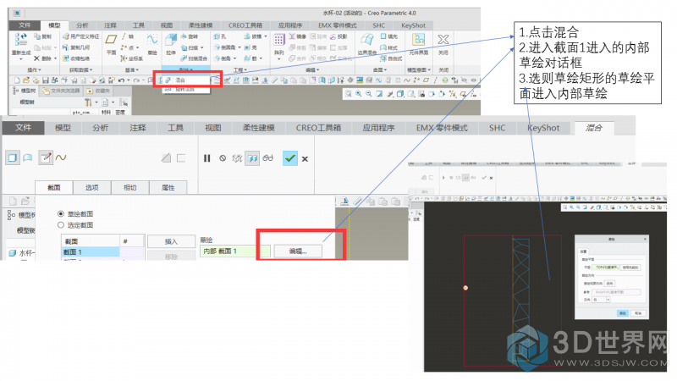Image resolution: width=677 pixels, height=381 pixels.
Task: Select the 旋转 (Revolve) tool in the ribbon
Action: point(190,36)
